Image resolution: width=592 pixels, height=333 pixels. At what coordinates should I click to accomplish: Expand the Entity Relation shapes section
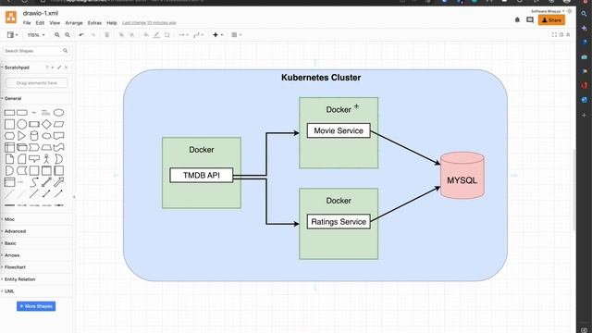coord(19,279)
